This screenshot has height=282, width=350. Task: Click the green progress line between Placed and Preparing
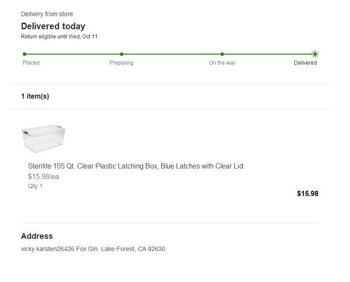point(73,54)
